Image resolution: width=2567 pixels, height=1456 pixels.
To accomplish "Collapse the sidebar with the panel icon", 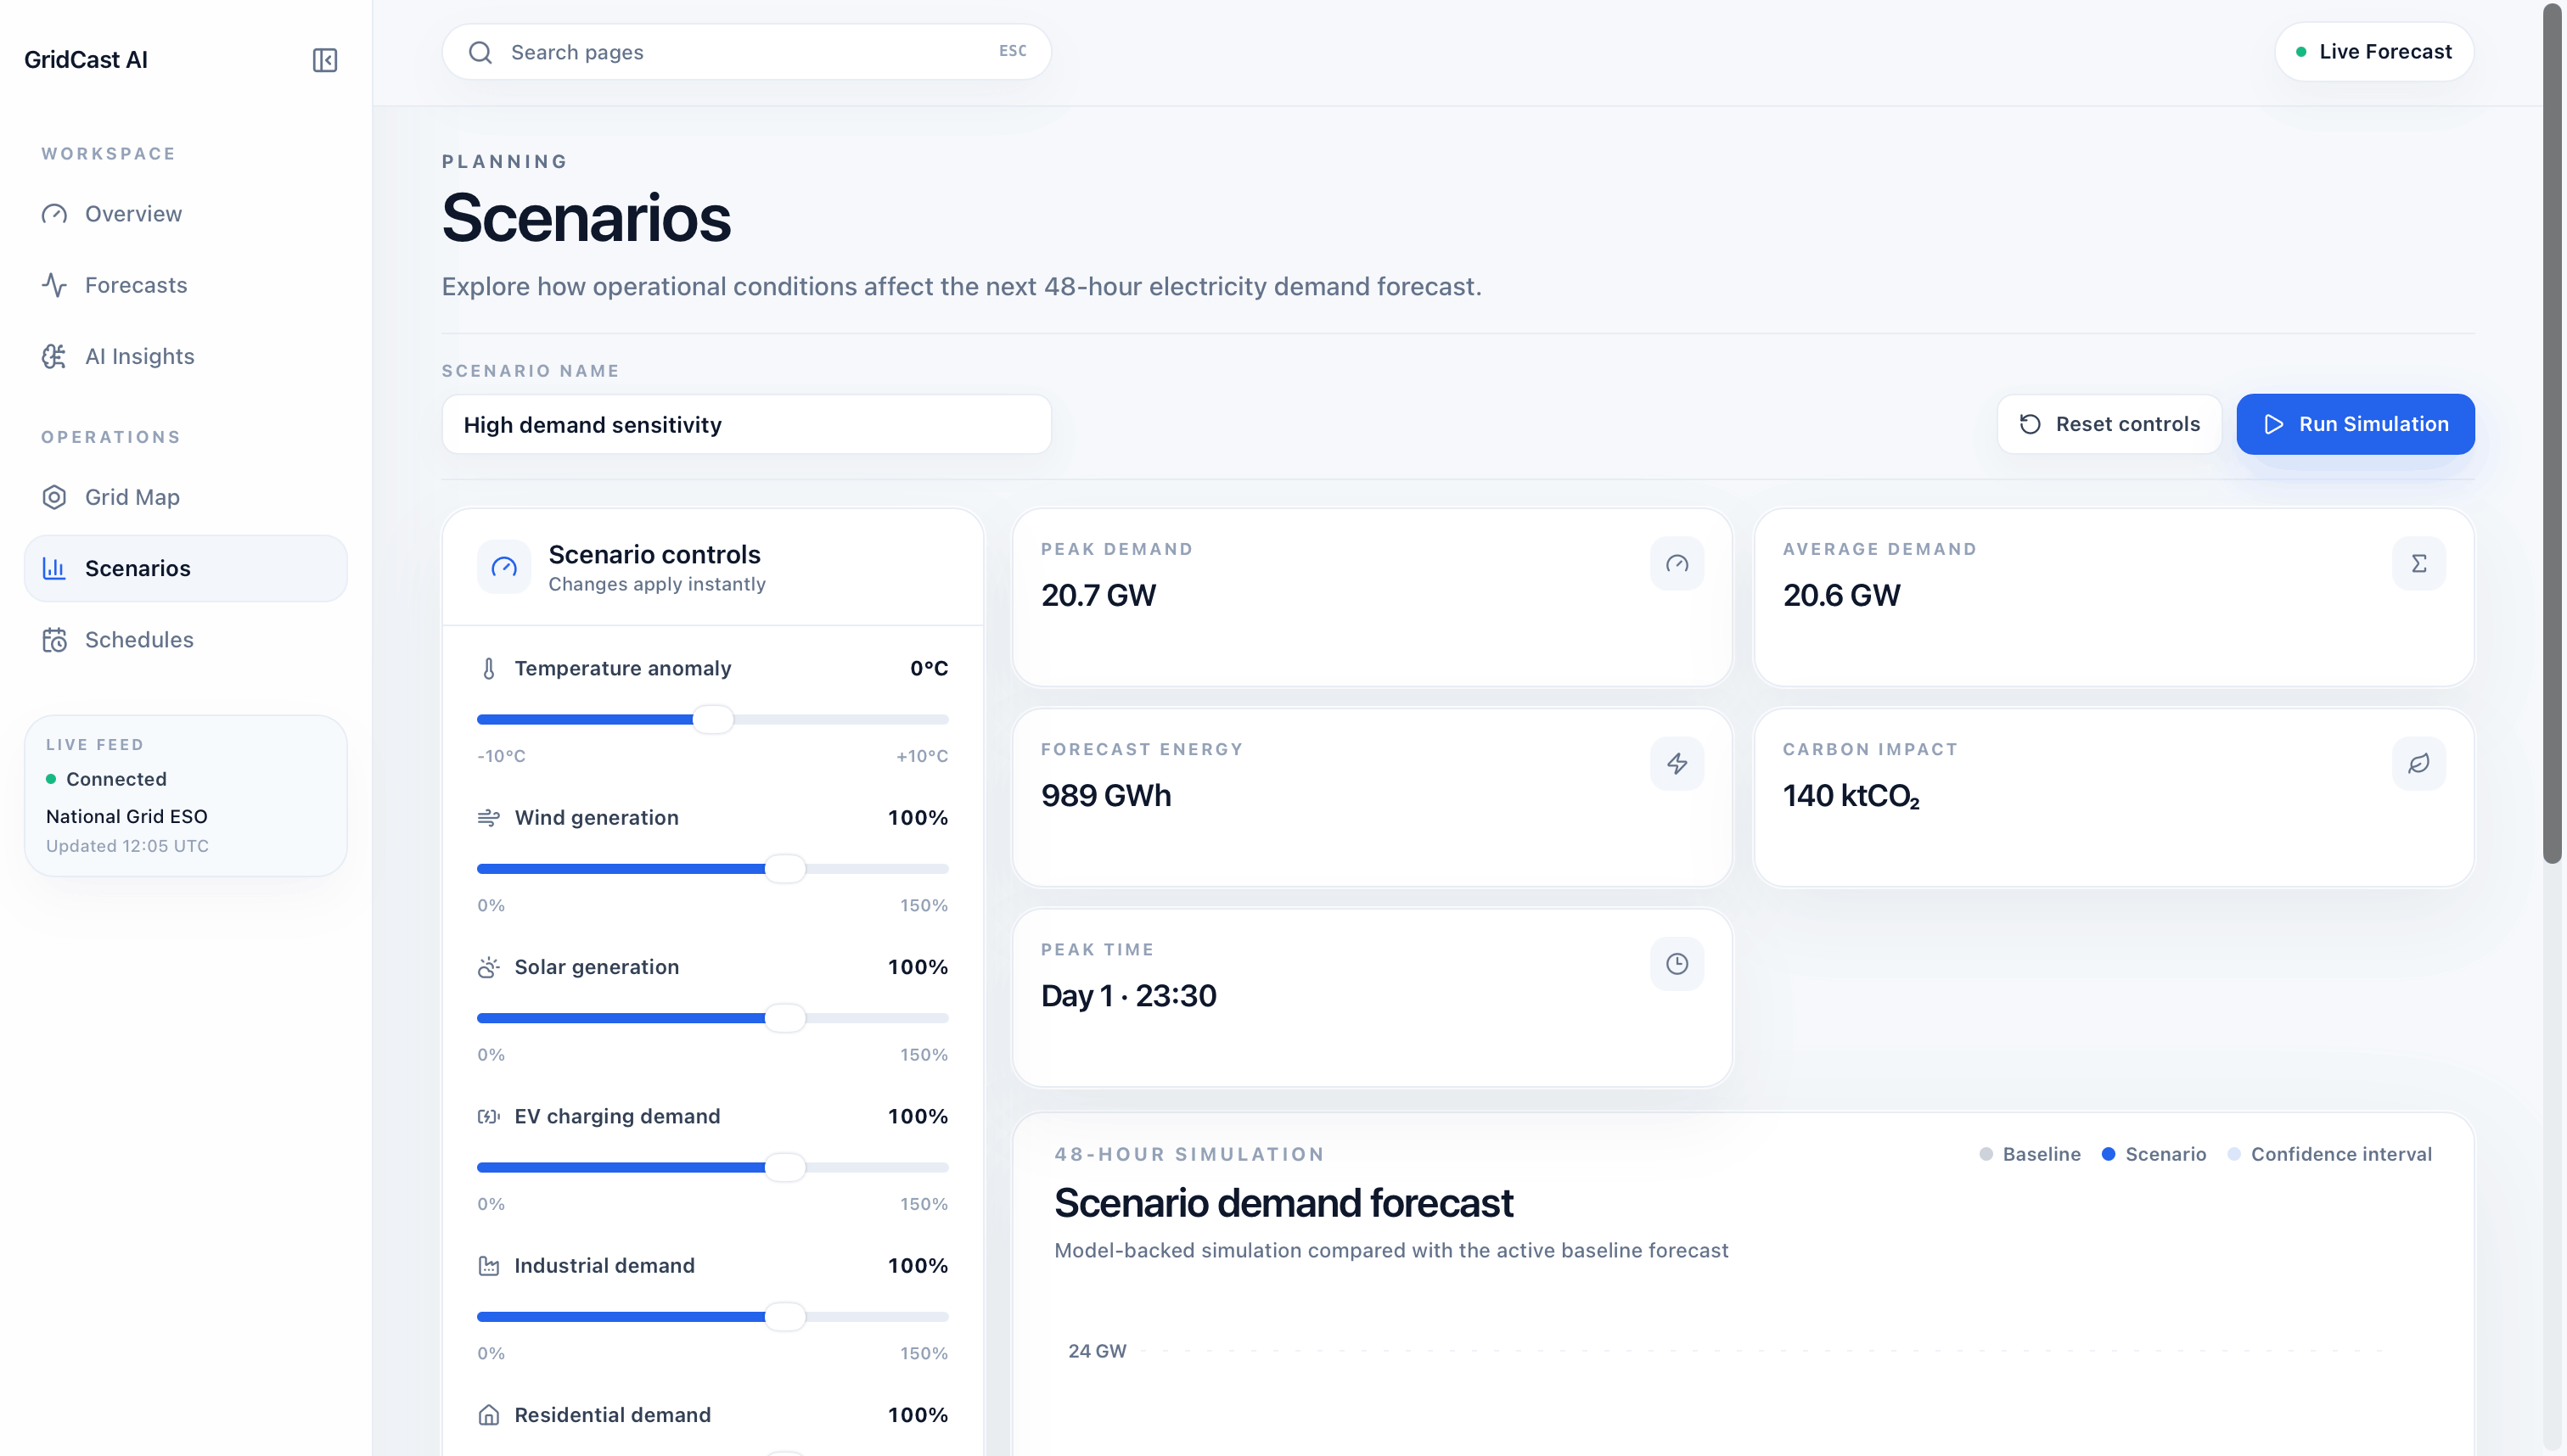I will point(324,60).
